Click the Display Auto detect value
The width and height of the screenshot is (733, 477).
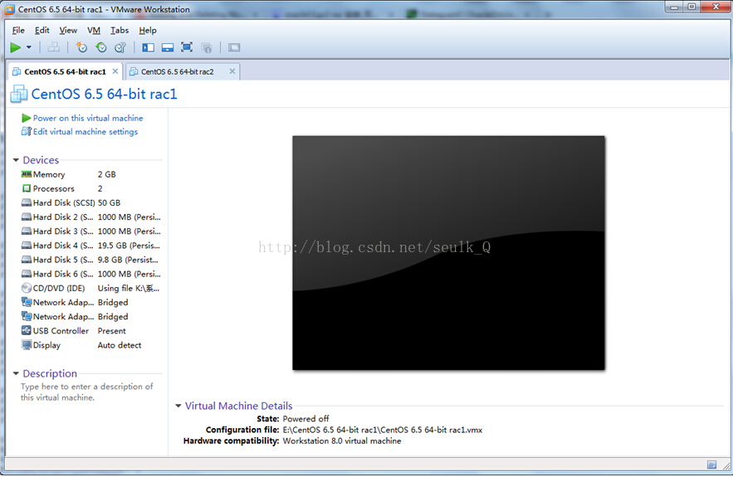[120, 345]
